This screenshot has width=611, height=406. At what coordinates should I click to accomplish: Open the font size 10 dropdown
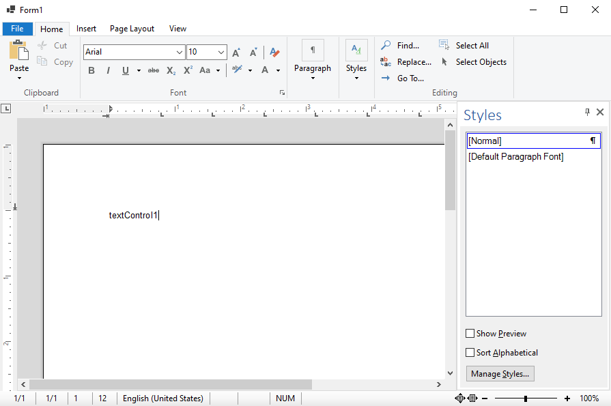[x=221, y=52]
